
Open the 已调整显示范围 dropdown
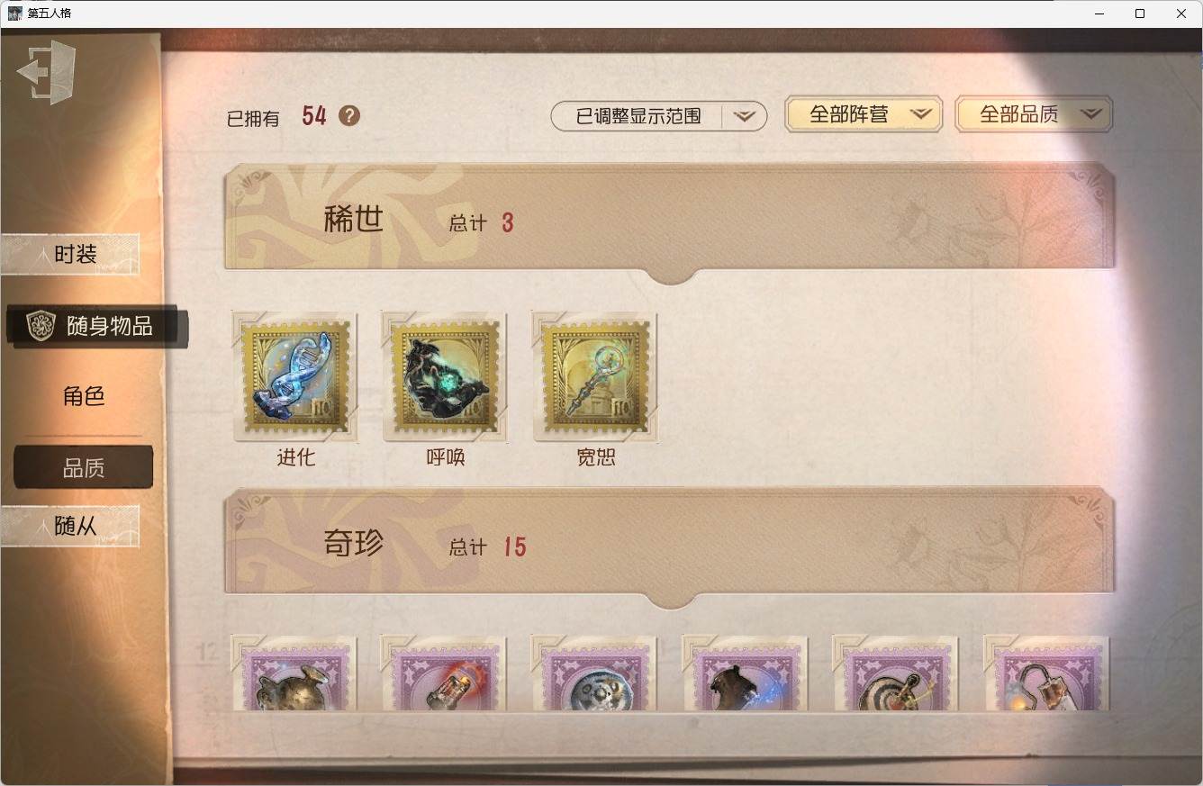[659, 116]
